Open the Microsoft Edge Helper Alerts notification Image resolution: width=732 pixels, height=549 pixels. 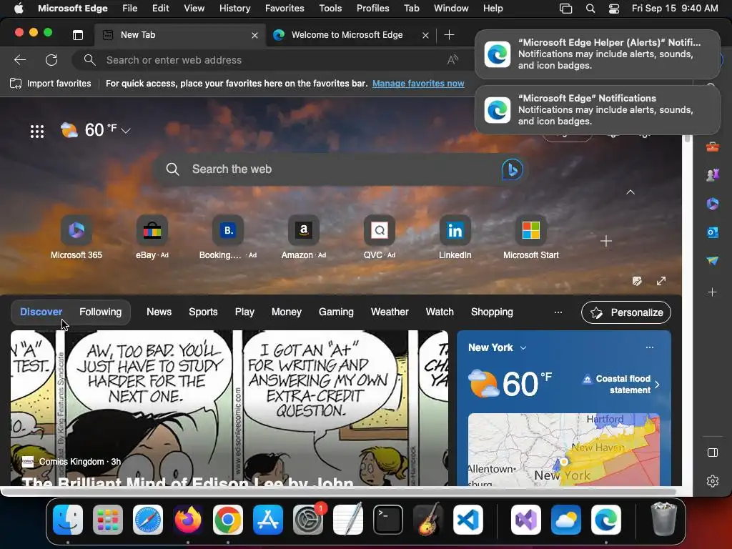(x=598, y=54)
